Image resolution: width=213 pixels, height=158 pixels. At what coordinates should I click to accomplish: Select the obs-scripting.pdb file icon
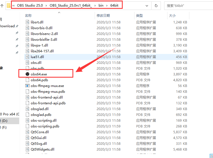click(27, 126)
